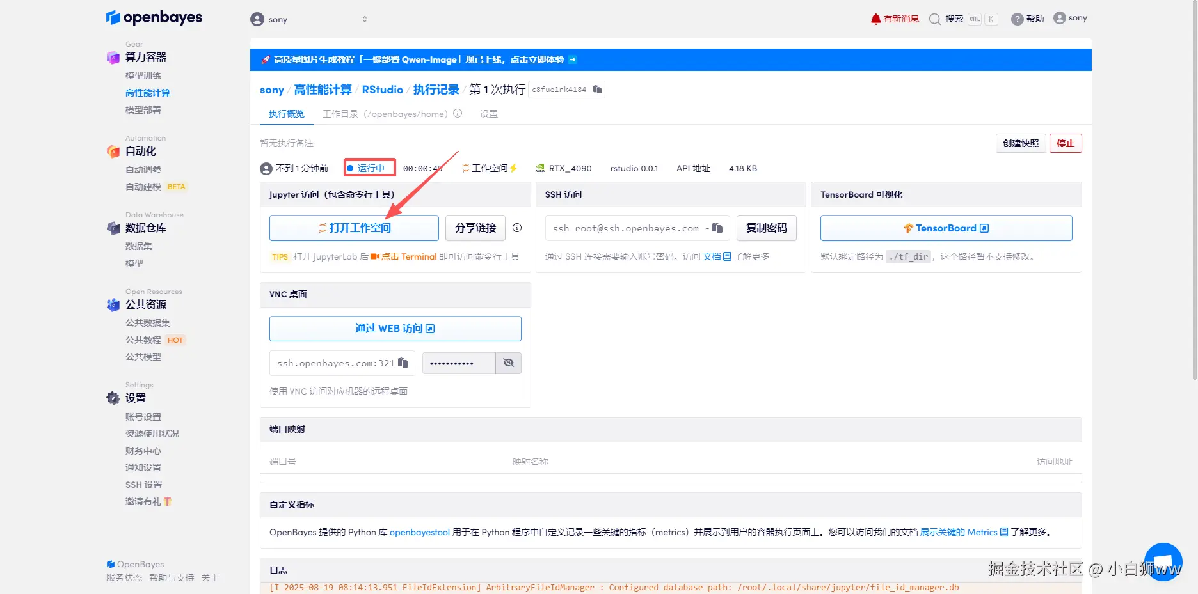
Task: Click the info icon next to 分享链接
Action: (517, 228)
